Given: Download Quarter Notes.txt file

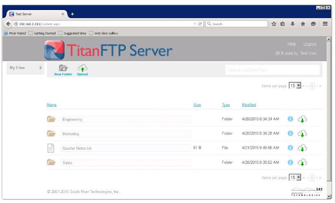Looking at the screenshot, I should point(303,148).
